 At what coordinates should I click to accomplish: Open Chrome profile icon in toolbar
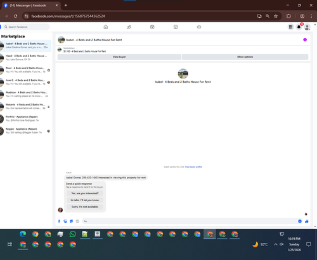pyautogui.click(x=302, y=16)
